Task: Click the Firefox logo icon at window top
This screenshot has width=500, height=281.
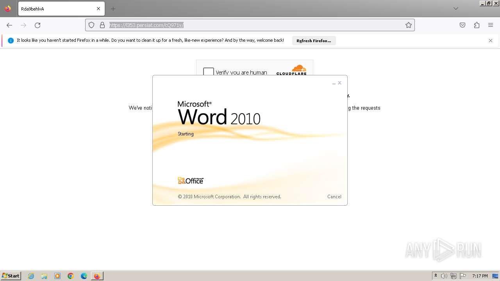Action: pos(8,9)
